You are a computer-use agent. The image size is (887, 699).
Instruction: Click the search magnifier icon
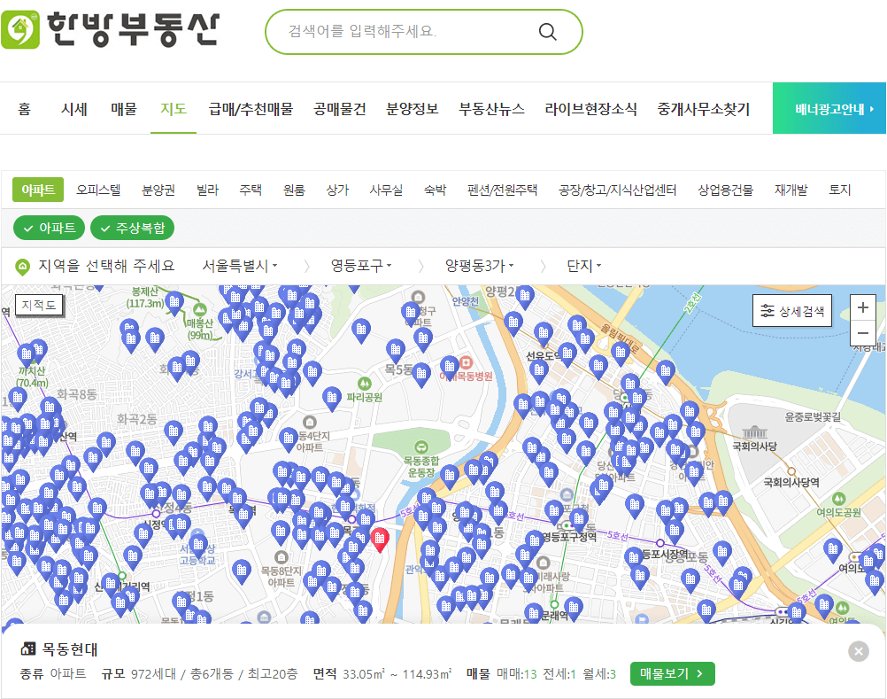[x=547, y=31]
